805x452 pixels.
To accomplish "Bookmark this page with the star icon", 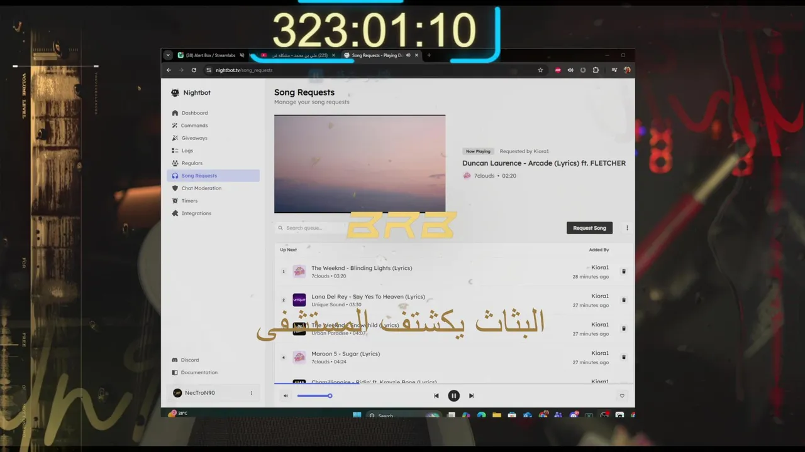I will pos(540,70).
